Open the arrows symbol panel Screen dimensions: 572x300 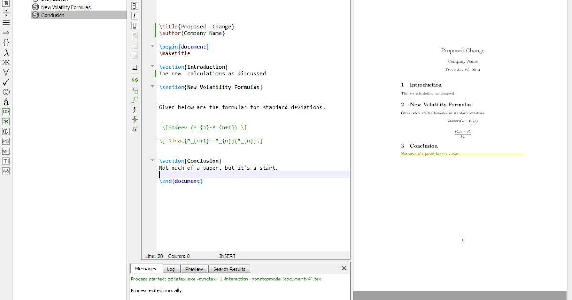click(x=6, y=33)
